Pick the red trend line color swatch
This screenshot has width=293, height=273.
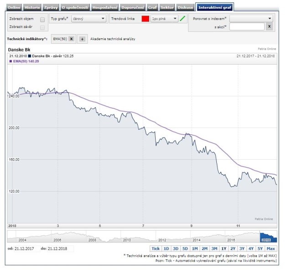click(x=145, y=19)
